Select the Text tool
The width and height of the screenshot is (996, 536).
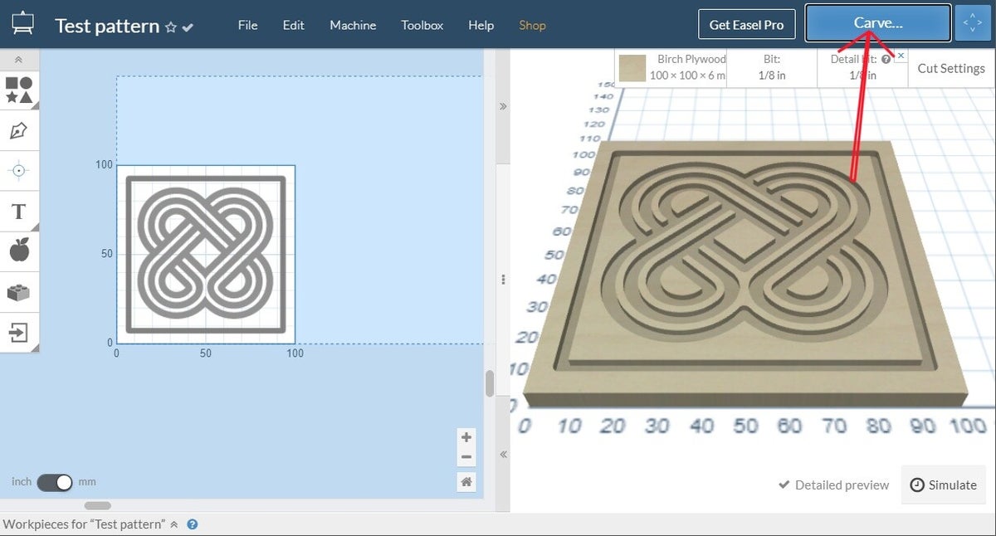pos(19,212)
